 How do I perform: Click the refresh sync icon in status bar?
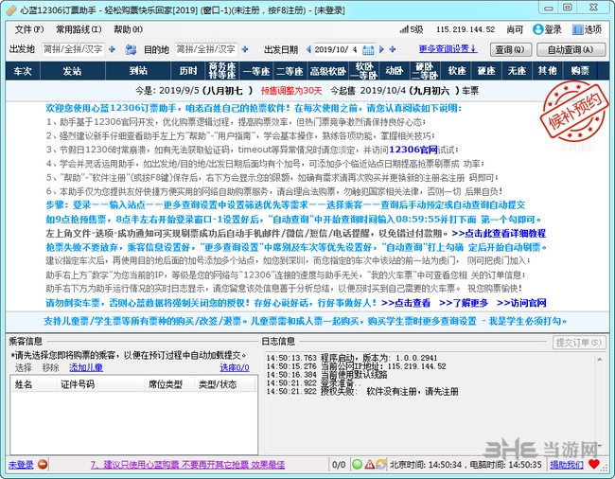[x=381, y=465]
